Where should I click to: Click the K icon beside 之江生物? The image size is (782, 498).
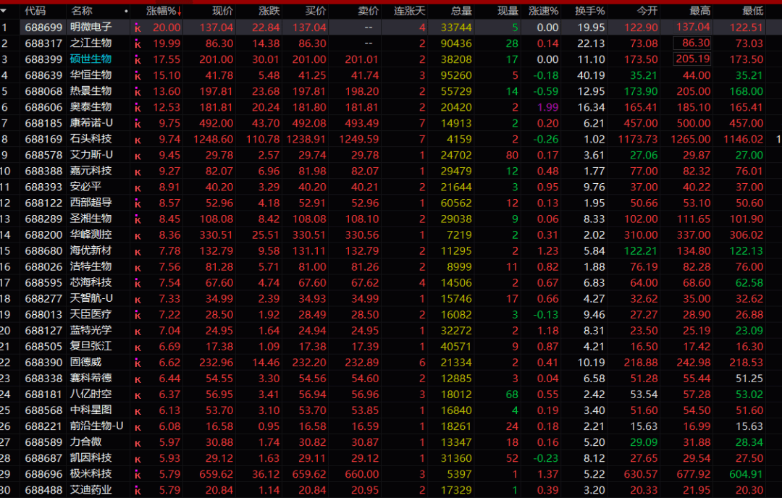coord(137,44)
